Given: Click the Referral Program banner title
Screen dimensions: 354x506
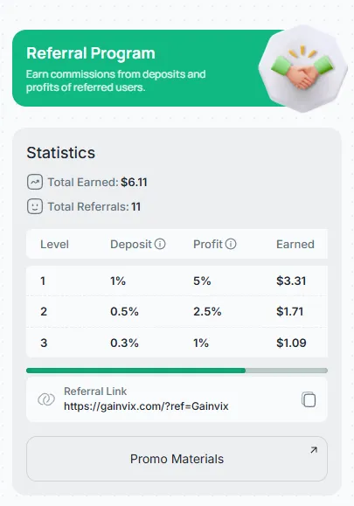Looking at the screenshot, I should (91, 53).
